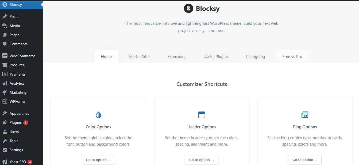
Task: Select the Changelog tab
Action: point(255,57)
